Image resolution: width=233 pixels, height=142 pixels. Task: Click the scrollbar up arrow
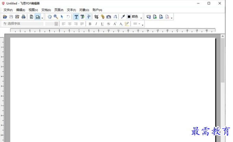point(222,36)
